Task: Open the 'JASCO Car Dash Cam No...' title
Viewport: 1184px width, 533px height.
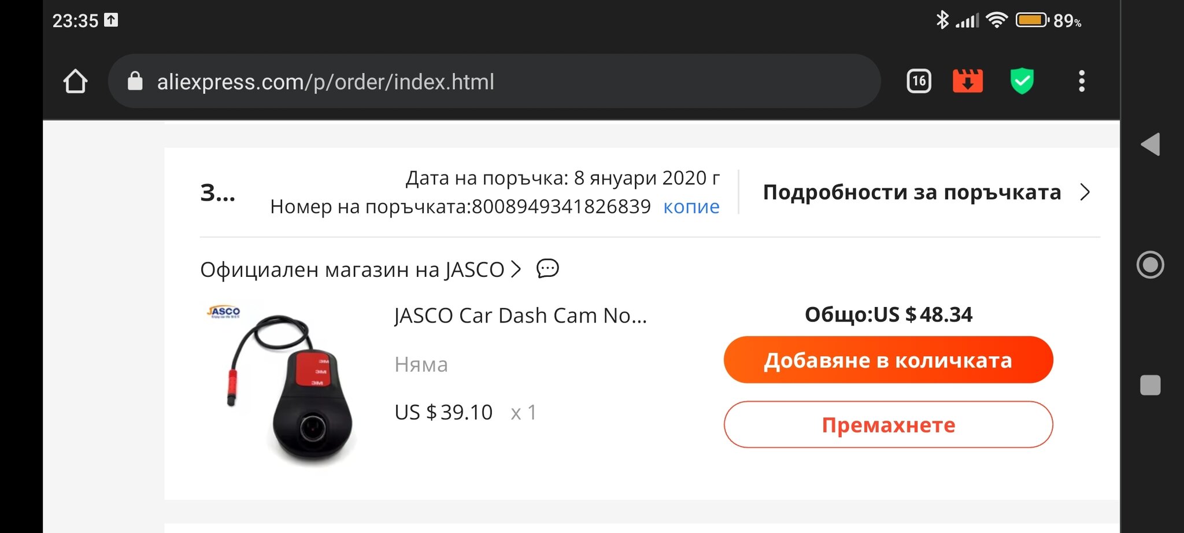Action: pyautogui.click(x=520, y=316)
